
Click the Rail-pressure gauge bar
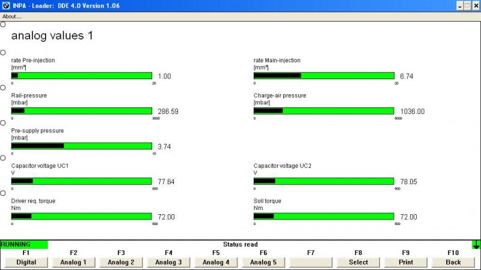pyautogui.click(x=82, y=111)
